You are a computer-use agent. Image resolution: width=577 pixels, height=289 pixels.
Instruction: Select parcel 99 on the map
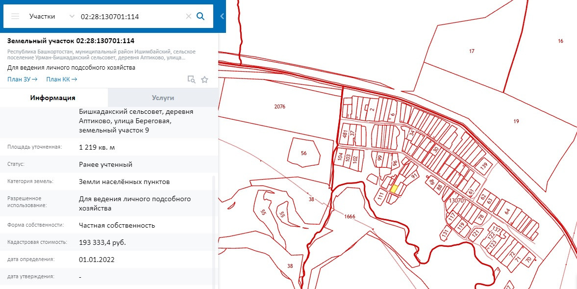[379, 158]
